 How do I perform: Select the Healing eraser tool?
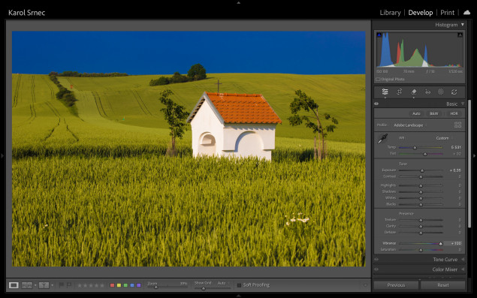414,92
